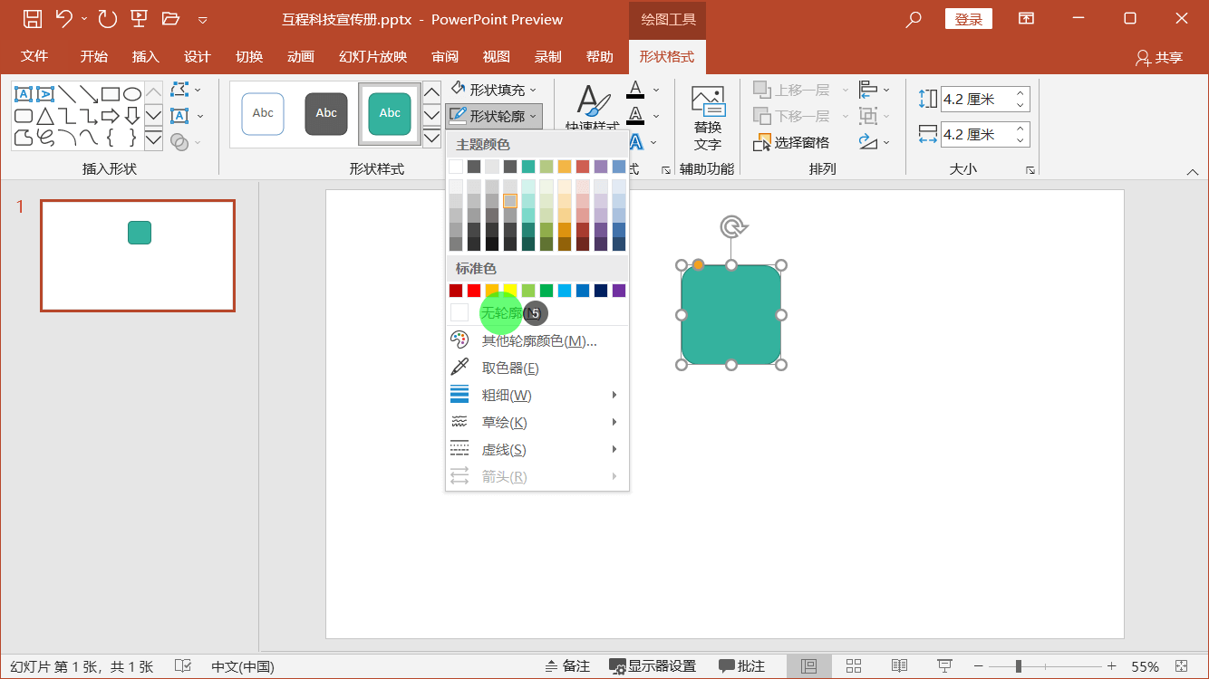Click the Alt Text (替换文字) icon
The height and width of the screenshot is (679, 1209).
[x=708, y=118]
